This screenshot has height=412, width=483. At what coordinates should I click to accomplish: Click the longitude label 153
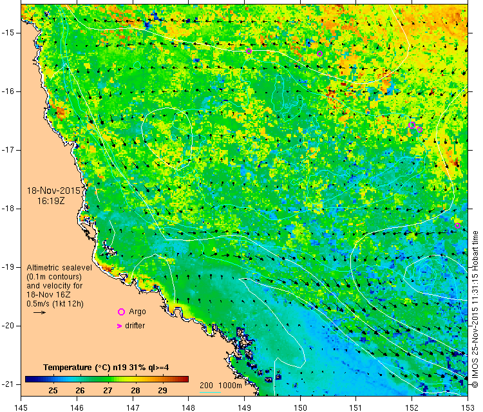(x=468, y=407)
